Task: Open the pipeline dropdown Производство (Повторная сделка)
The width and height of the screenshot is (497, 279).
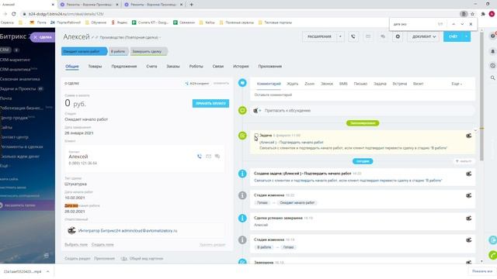Action: pos(130,37)
